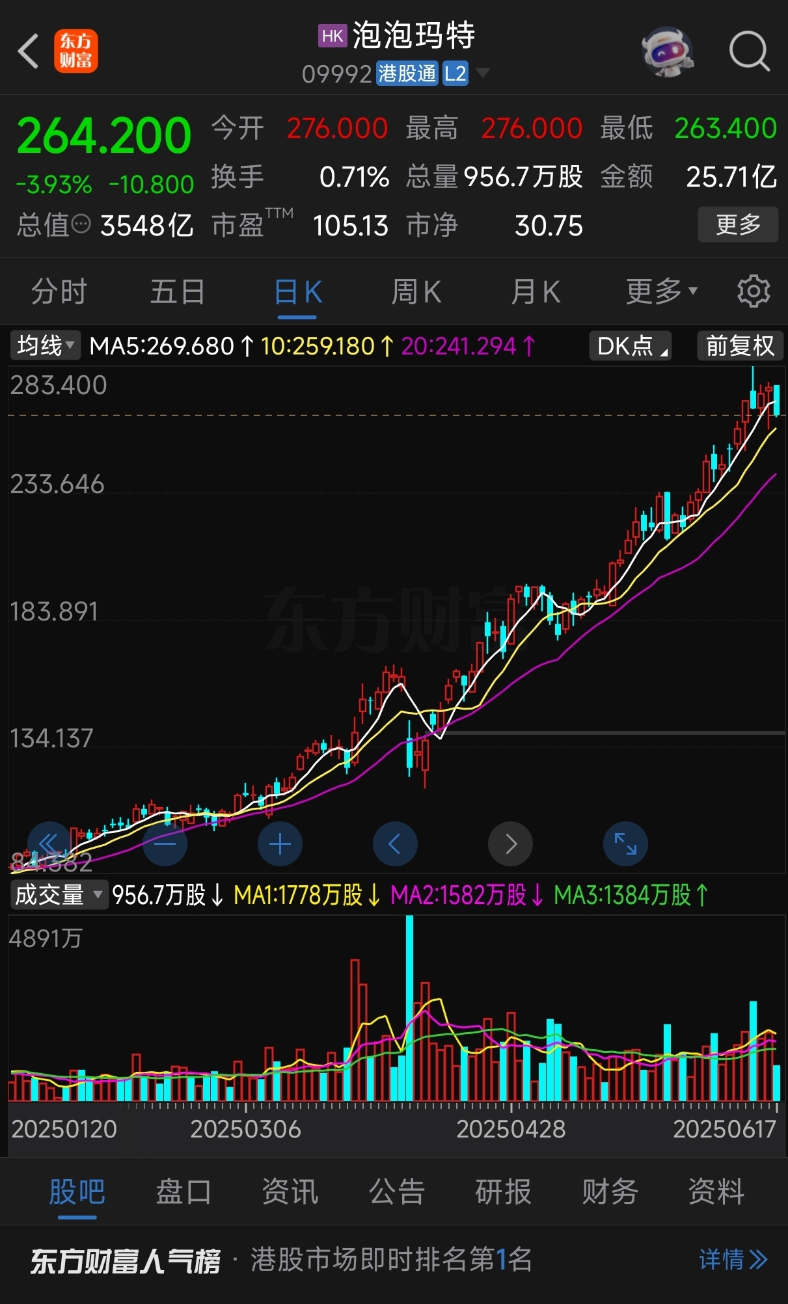
Task: Tap the 换手 rate 0.71%
Action: (x=354, y=177)
